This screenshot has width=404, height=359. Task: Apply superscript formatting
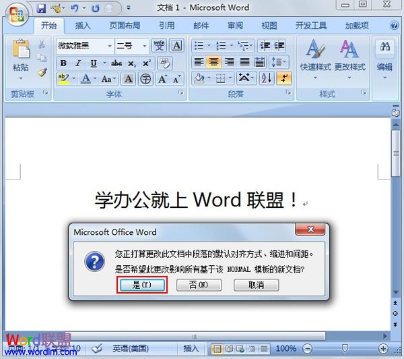click(146, 63)
